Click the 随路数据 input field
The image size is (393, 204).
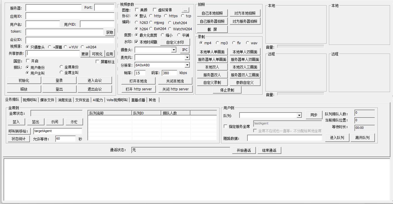(285, 138)
